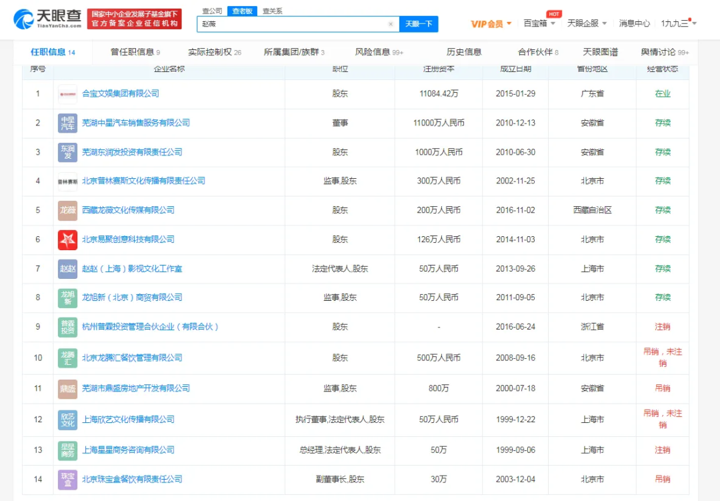Image resolution: width=720 pixels, height=501 pixels.
Task: Open the 普林赛斯 company logo icon
Action: click(x=67, y=181)
